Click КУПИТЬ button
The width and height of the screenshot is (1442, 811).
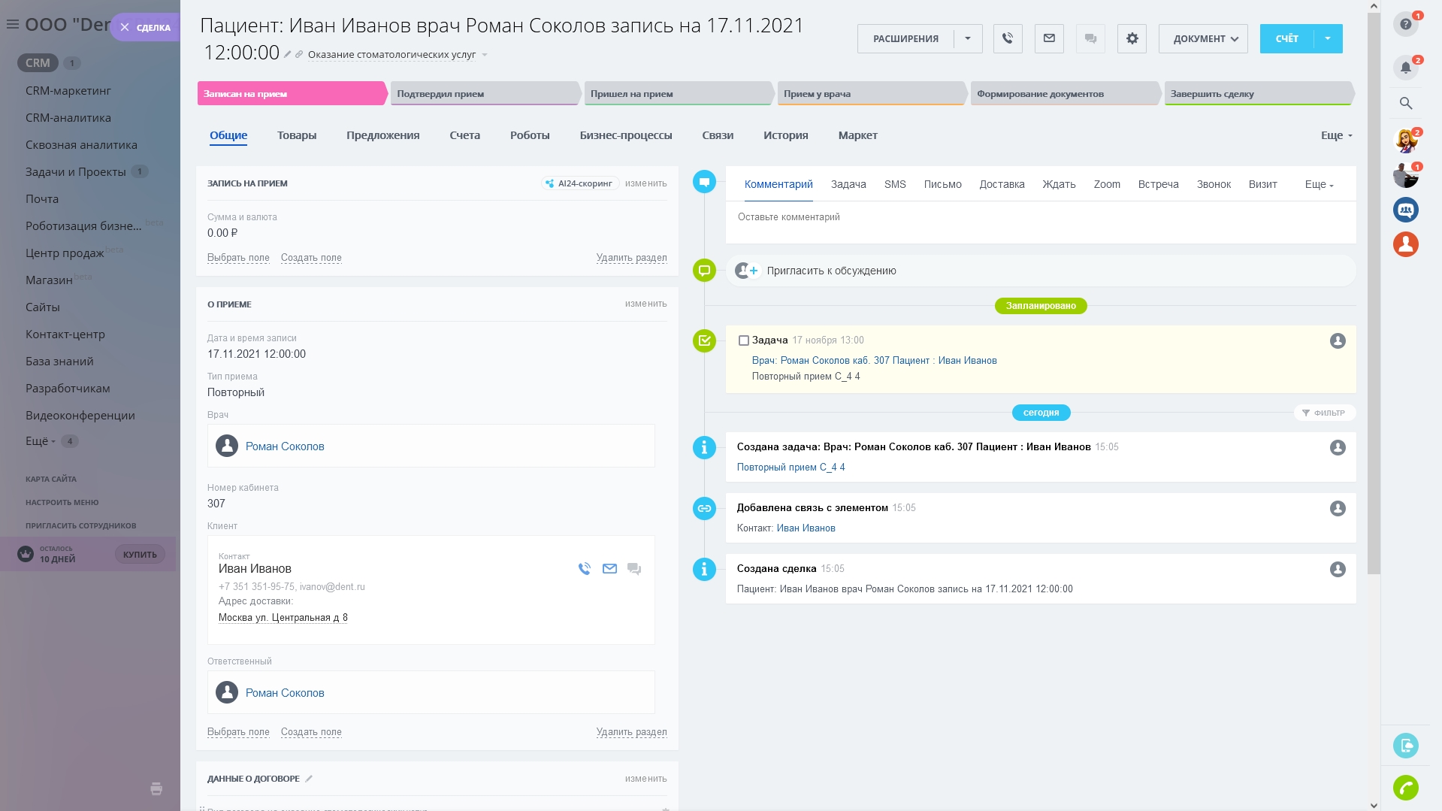click(x=140, y=555)
